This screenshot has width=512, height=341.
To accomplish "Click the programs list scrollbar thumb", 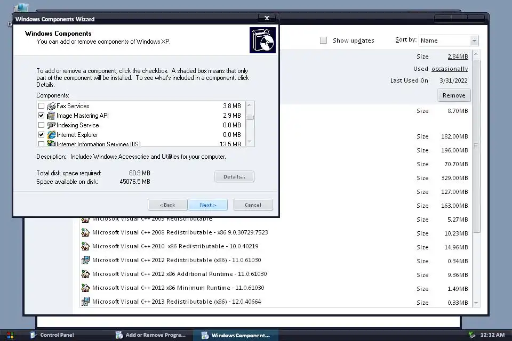I will click(476, 145).
